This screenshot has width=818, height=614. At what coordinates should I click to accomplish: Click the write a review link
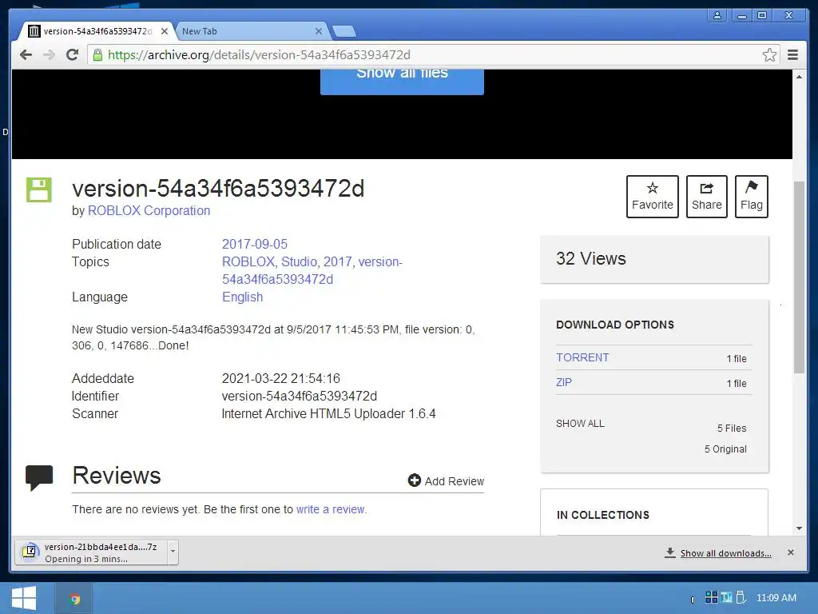(332, 509)
